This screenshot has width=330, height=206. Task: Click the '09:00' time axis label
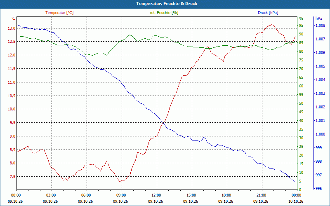pos(120,195)
